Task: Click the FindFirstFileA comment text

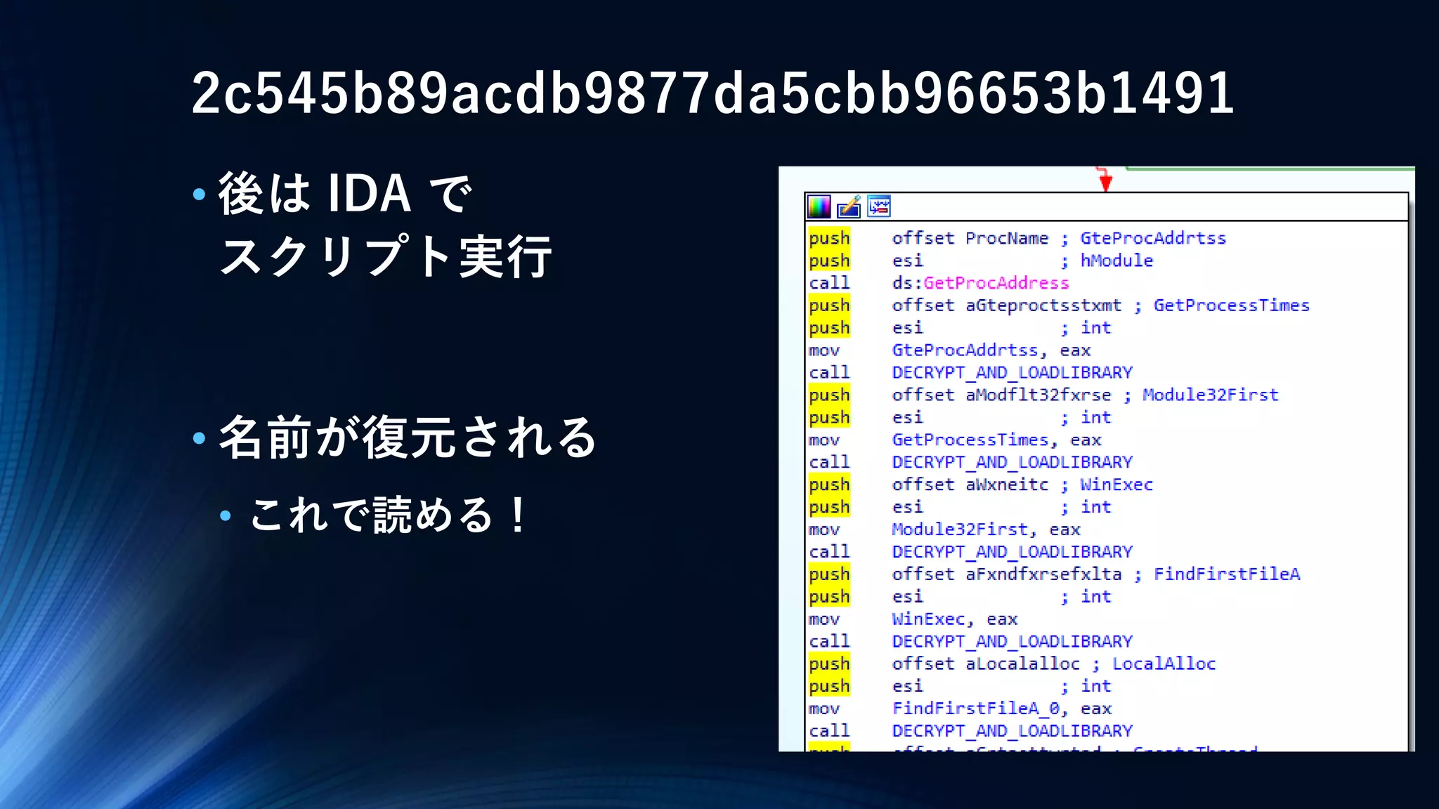Action: tap(1227, 574)
